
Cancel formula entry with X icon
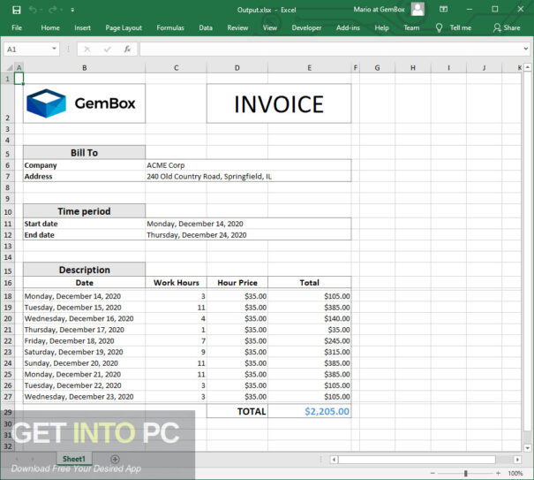pyautogui.click(x=87, y=50)
